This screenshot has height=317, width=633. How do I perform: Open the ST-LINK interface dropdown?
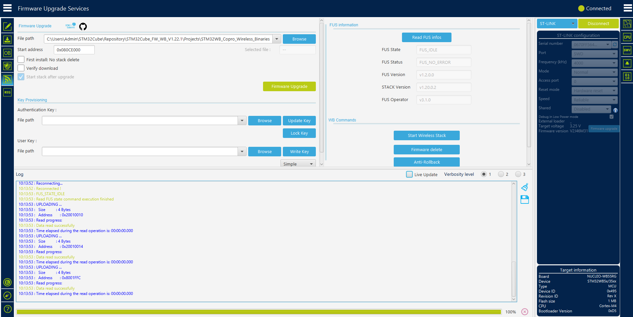[557, 24]
